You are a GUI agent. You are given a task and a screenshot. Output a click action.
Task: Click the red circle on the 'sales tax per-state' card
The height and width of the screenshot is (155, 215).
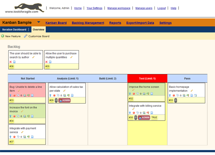click(54, 95)
